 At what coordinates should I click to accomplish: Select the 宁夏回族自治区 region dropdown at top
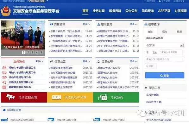coord(38,1)
